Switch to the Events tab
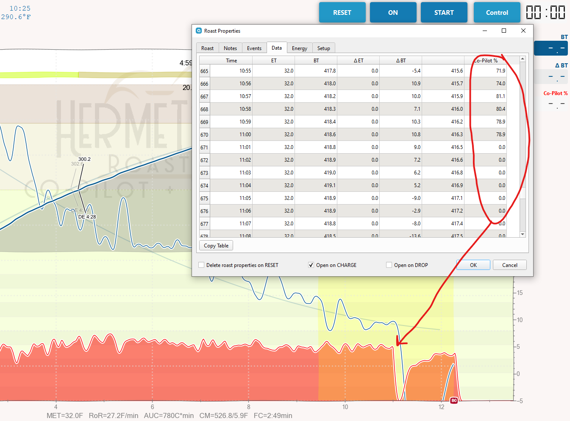The height and width of the screenshot is (421, 570). click(x=254, y=48)
